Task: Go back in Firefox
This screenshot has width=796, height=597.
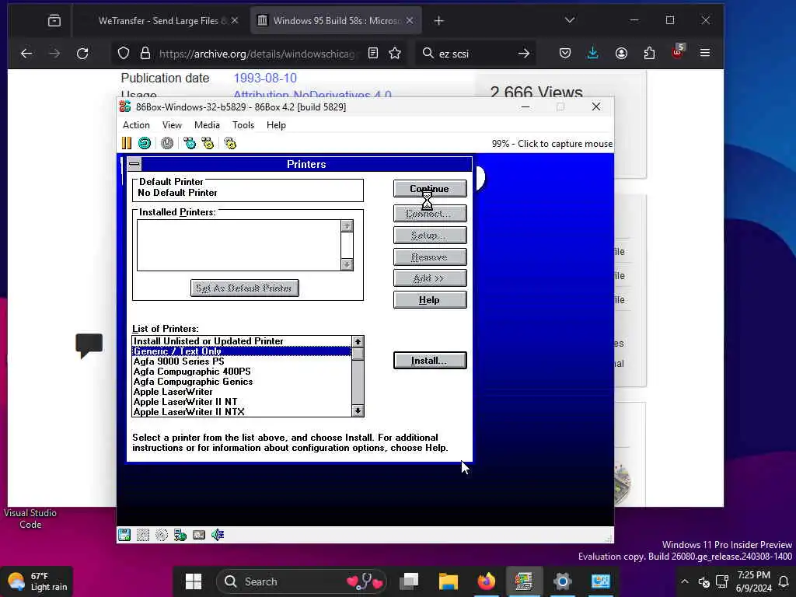Action: (26, 53)
